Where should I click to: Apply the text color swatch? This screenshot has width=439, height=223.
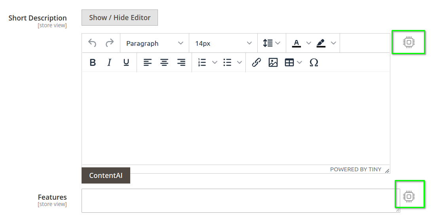(x=296, y=43)
